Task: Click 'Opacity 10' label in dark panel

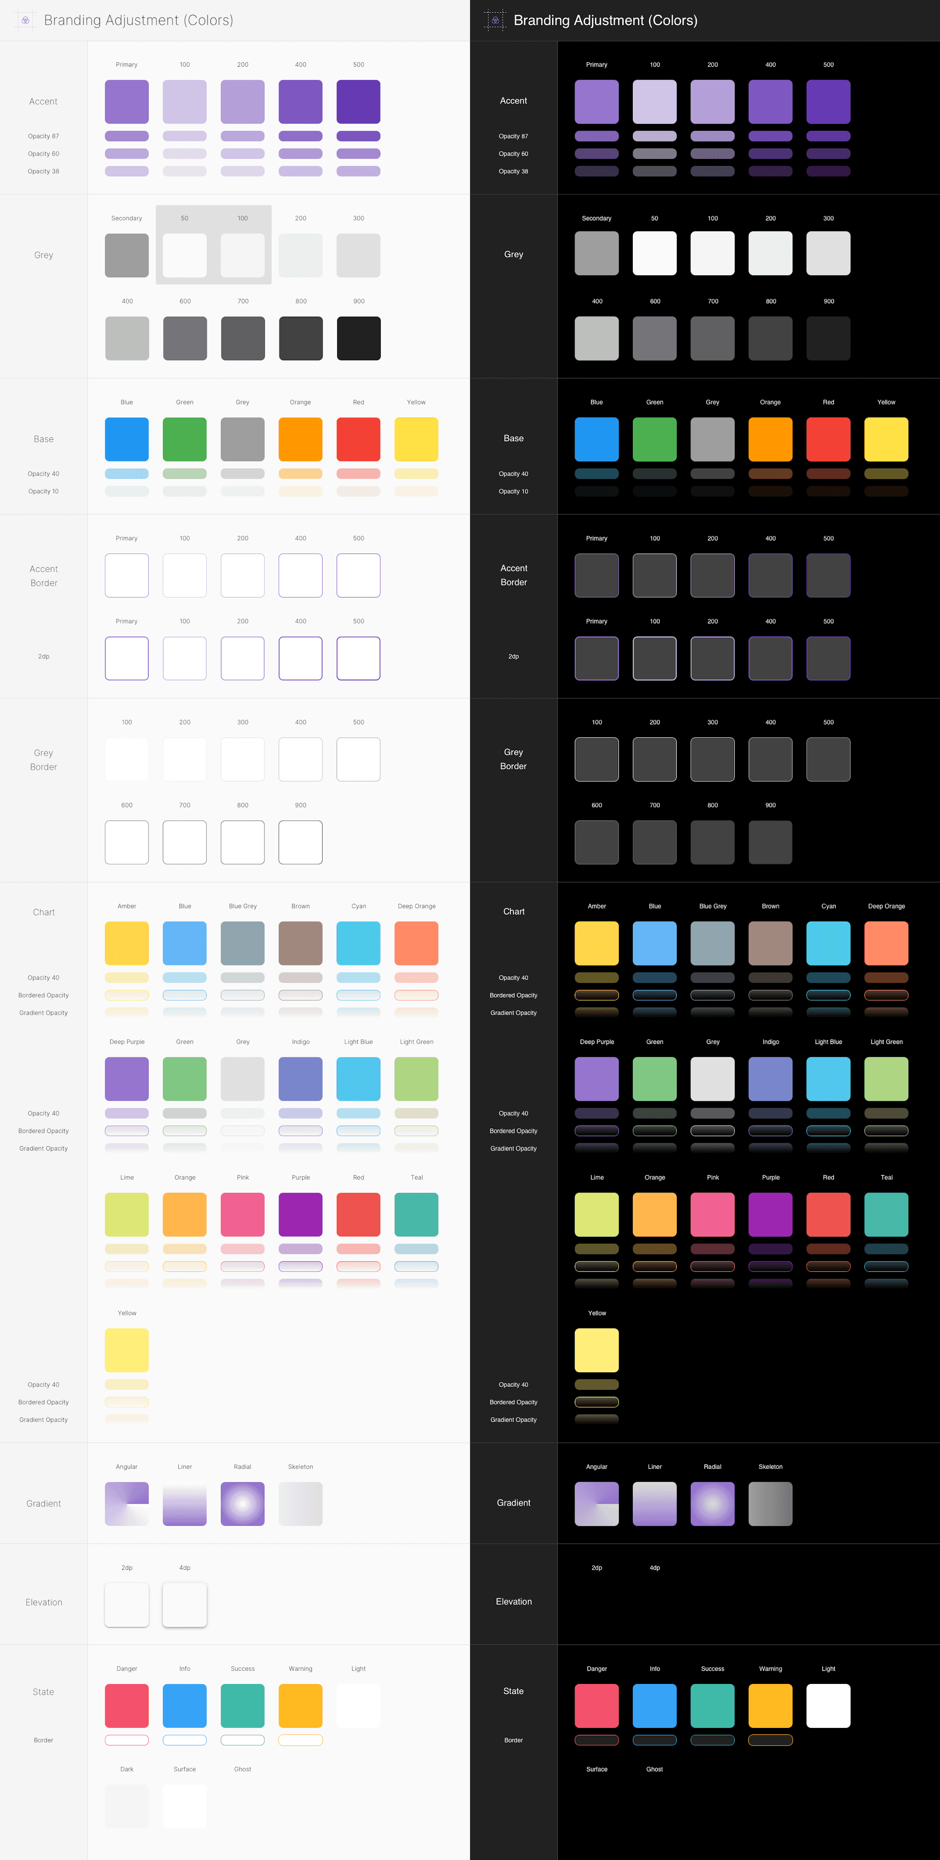Action: tap(513, 492)
